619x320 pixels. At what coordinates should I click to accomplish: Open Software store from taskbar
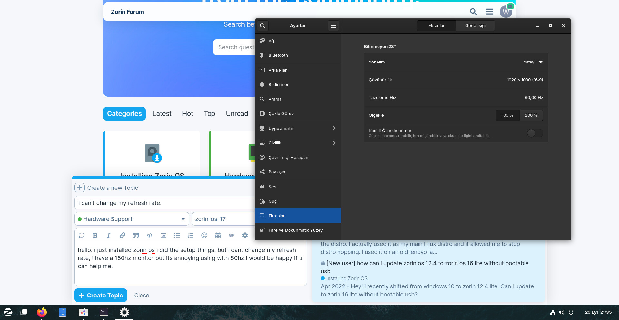pos(83,312)
